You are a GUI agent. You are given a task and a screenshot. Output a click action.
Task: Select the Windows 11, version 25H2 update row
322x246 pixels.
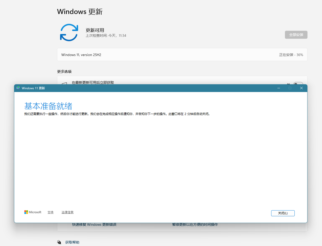pos(182,55)
